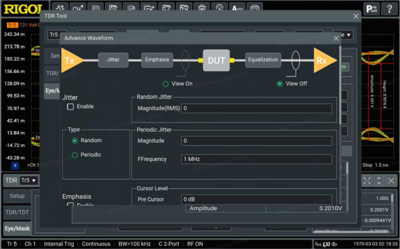Click the fullscreen expand arrows icon

[x=367, y=181]
